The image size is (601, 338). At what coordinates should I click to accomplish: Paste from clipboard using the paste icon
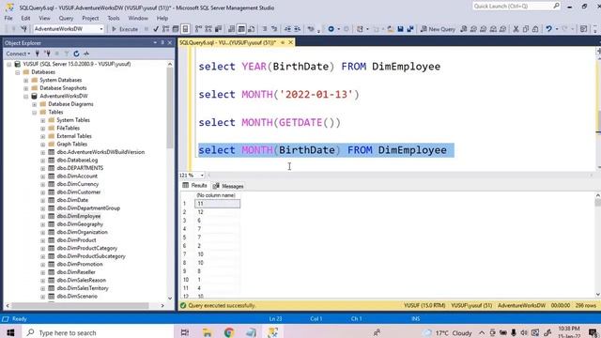tap(535, 29)
